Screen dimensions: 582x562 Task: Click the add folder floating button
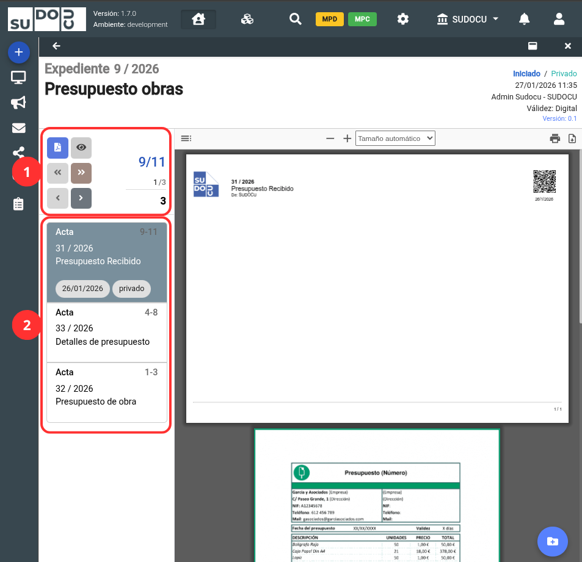[x=552, y=542]
